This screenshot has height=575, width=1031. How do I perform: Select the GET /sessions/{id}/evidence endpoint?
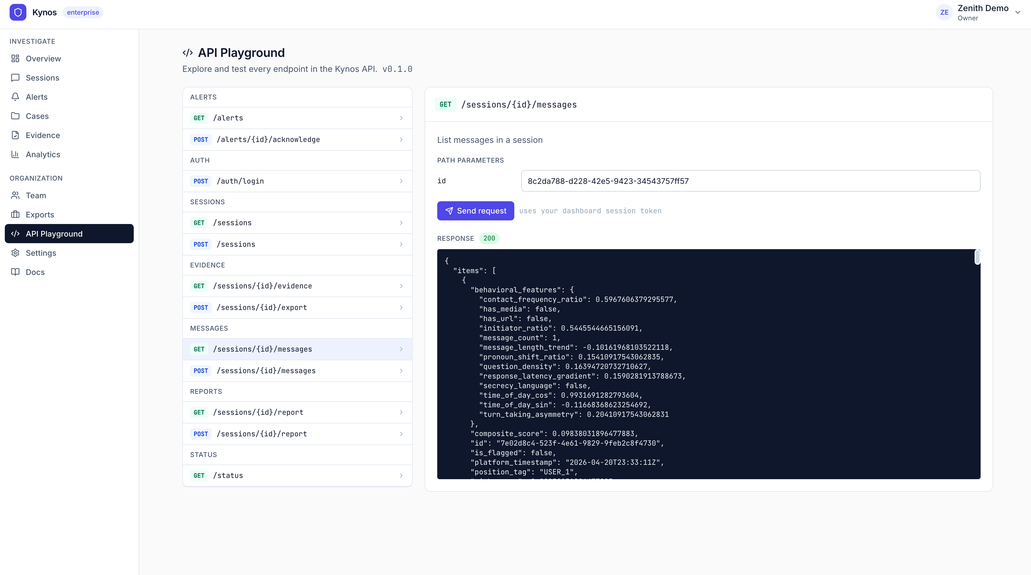pos(297,286)
